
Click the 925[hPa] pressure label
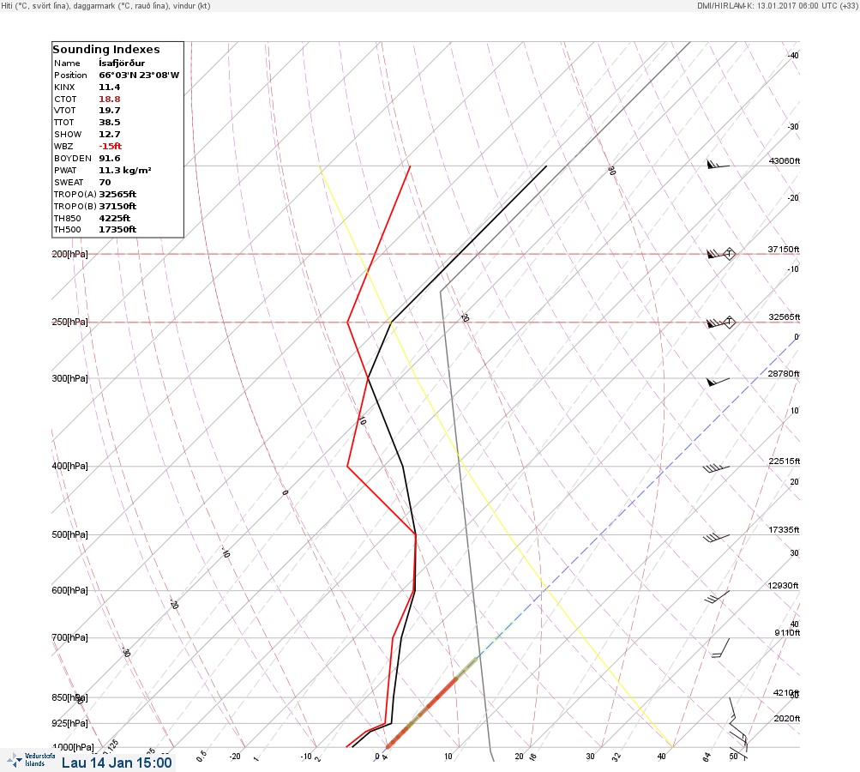click(x=69, y=723)
